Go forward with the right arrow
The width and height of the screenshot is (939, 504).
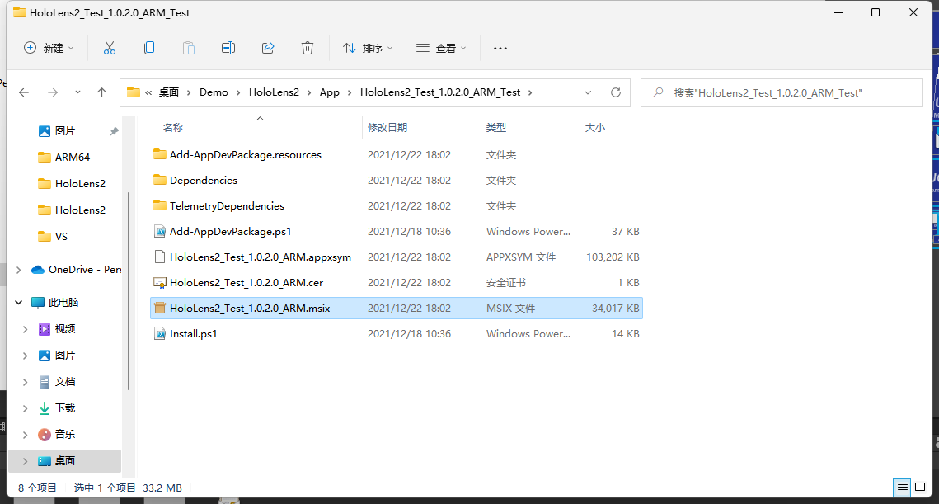point(53,92)
